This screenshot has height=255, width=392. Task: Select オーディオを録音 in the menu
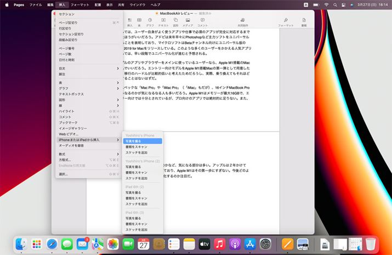tap(88, 145)
